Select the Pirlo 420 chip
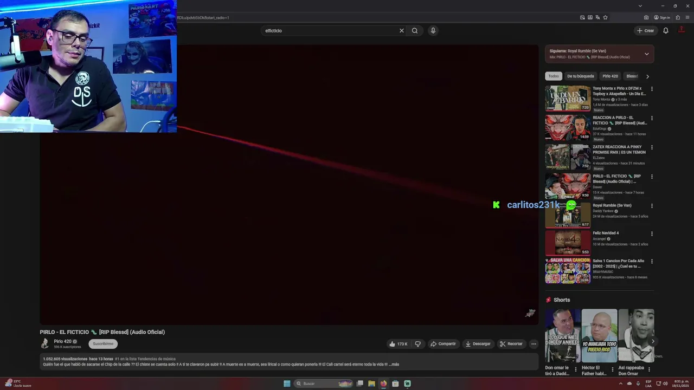The image size is (694, 390). (610, 76)
